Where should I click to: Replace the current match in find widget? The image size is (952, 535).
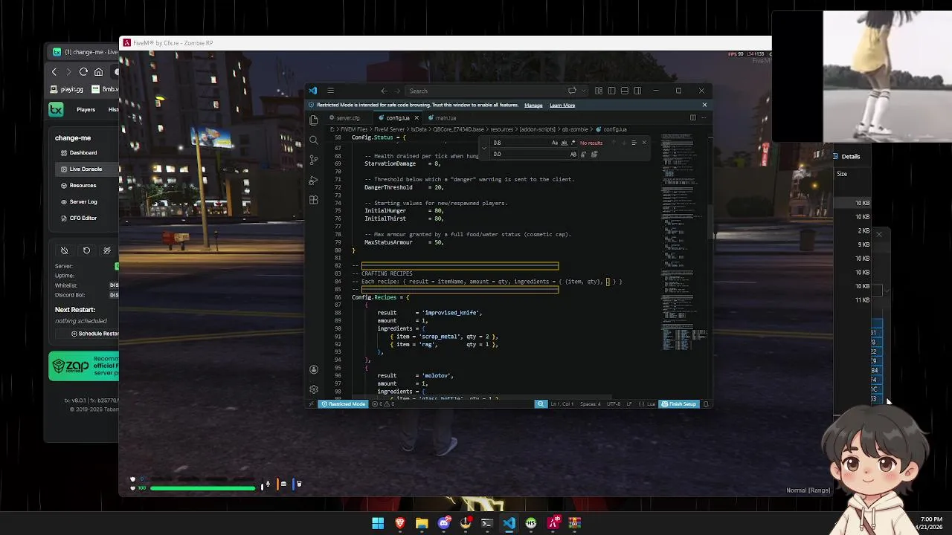pyautogui.click(x=583, y=155)
